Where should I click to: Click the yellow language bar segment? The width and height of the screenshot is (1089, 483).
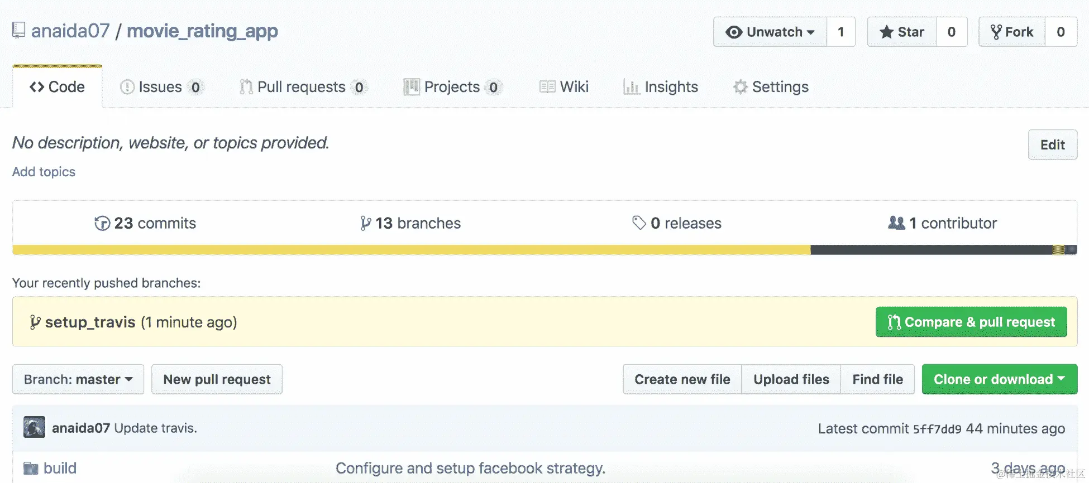point(411,250)
